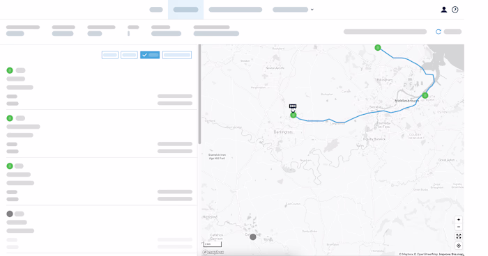Open the user account profile icon
The image size is (488, 256).
click(x=444, y=10)
